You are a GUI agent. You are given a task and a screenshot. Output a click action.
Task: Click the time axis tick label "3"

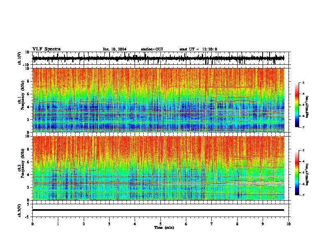point(109,224)
